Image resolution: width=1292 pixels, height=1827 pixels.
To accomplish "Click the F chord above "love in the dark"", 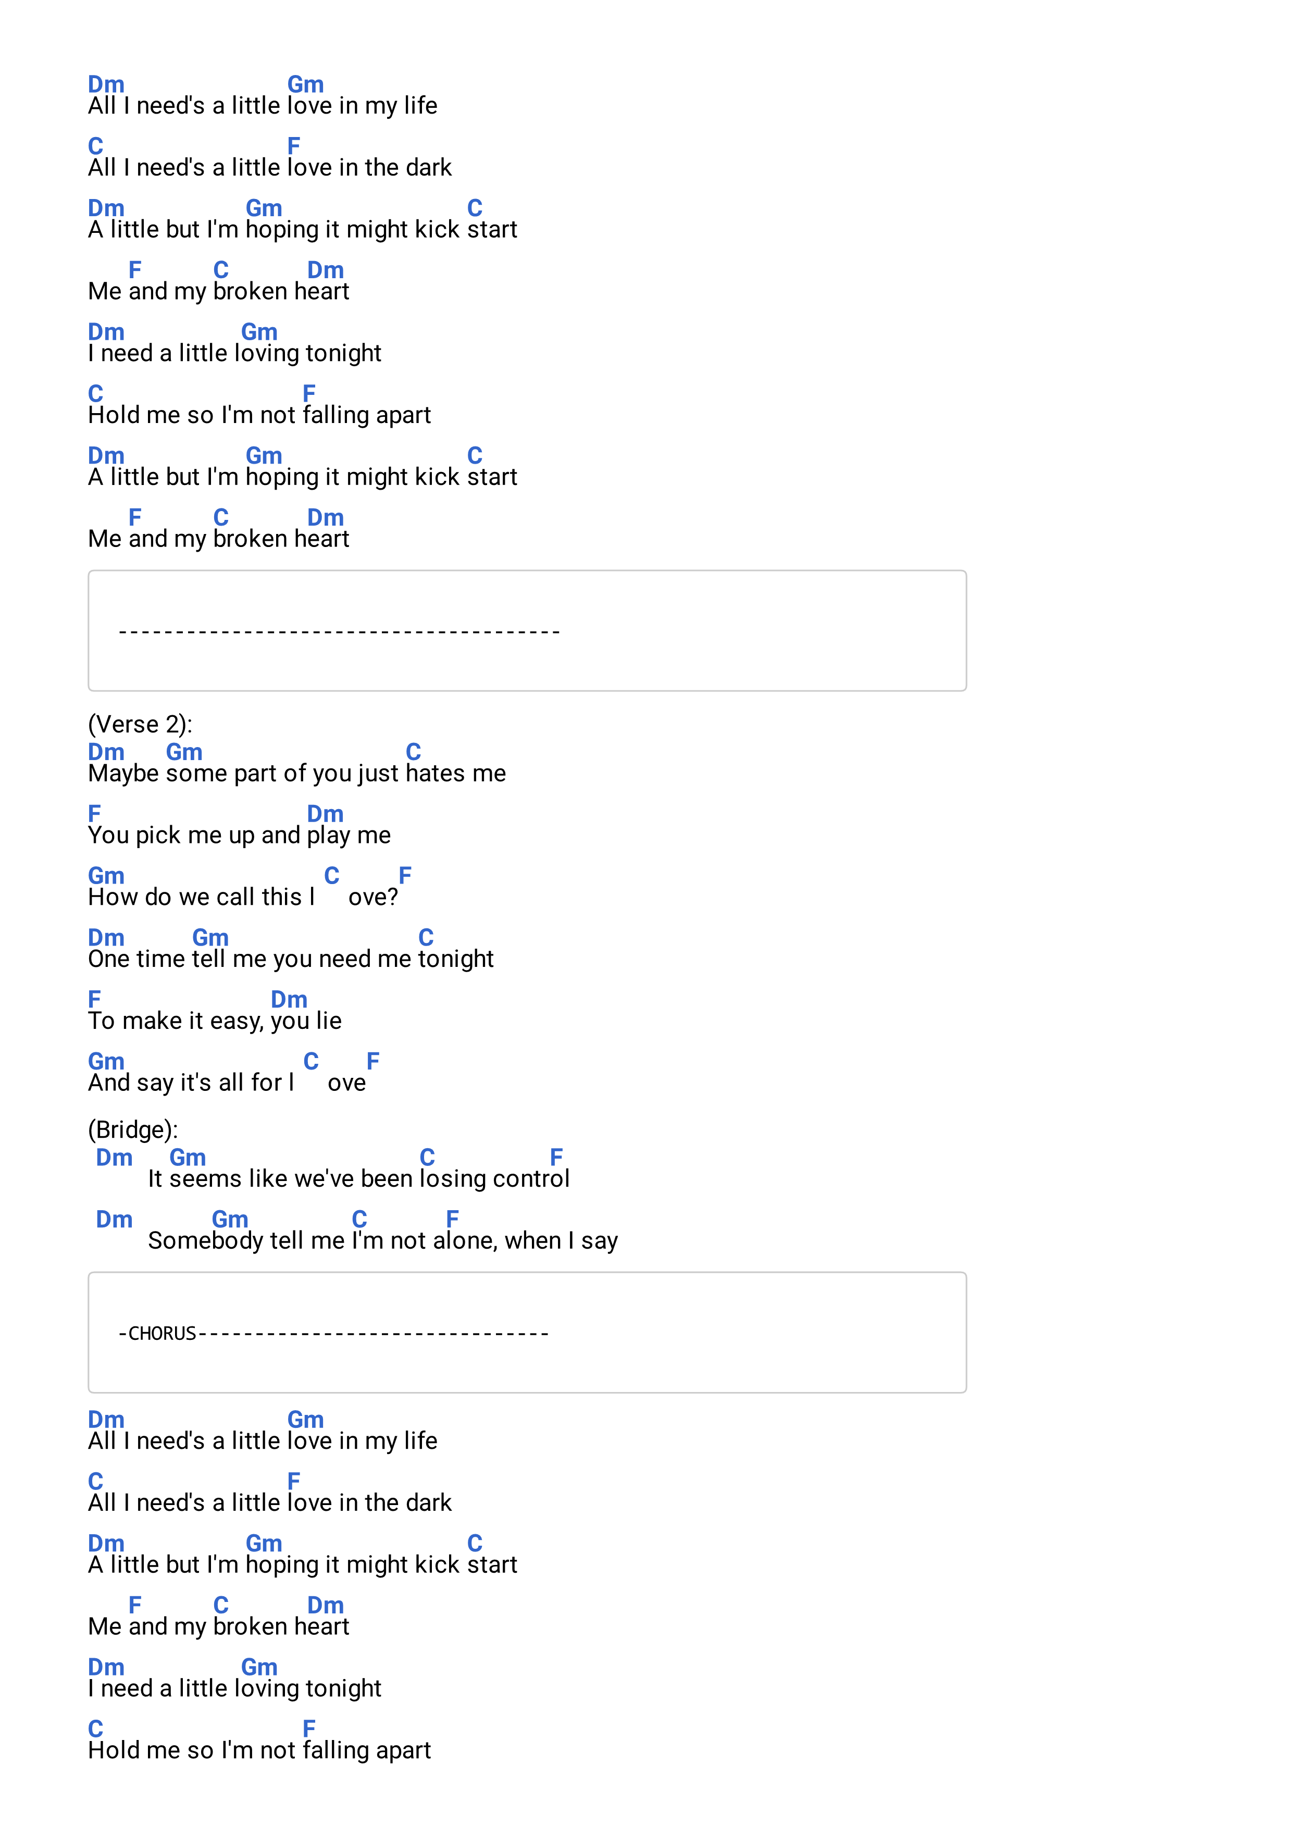I will (x=293, y=146).
